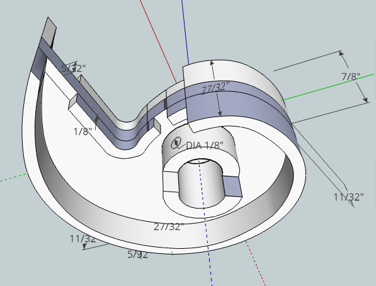Click the small diameter circle marker
Screen dimensions: 376x286
pos(177,143)
